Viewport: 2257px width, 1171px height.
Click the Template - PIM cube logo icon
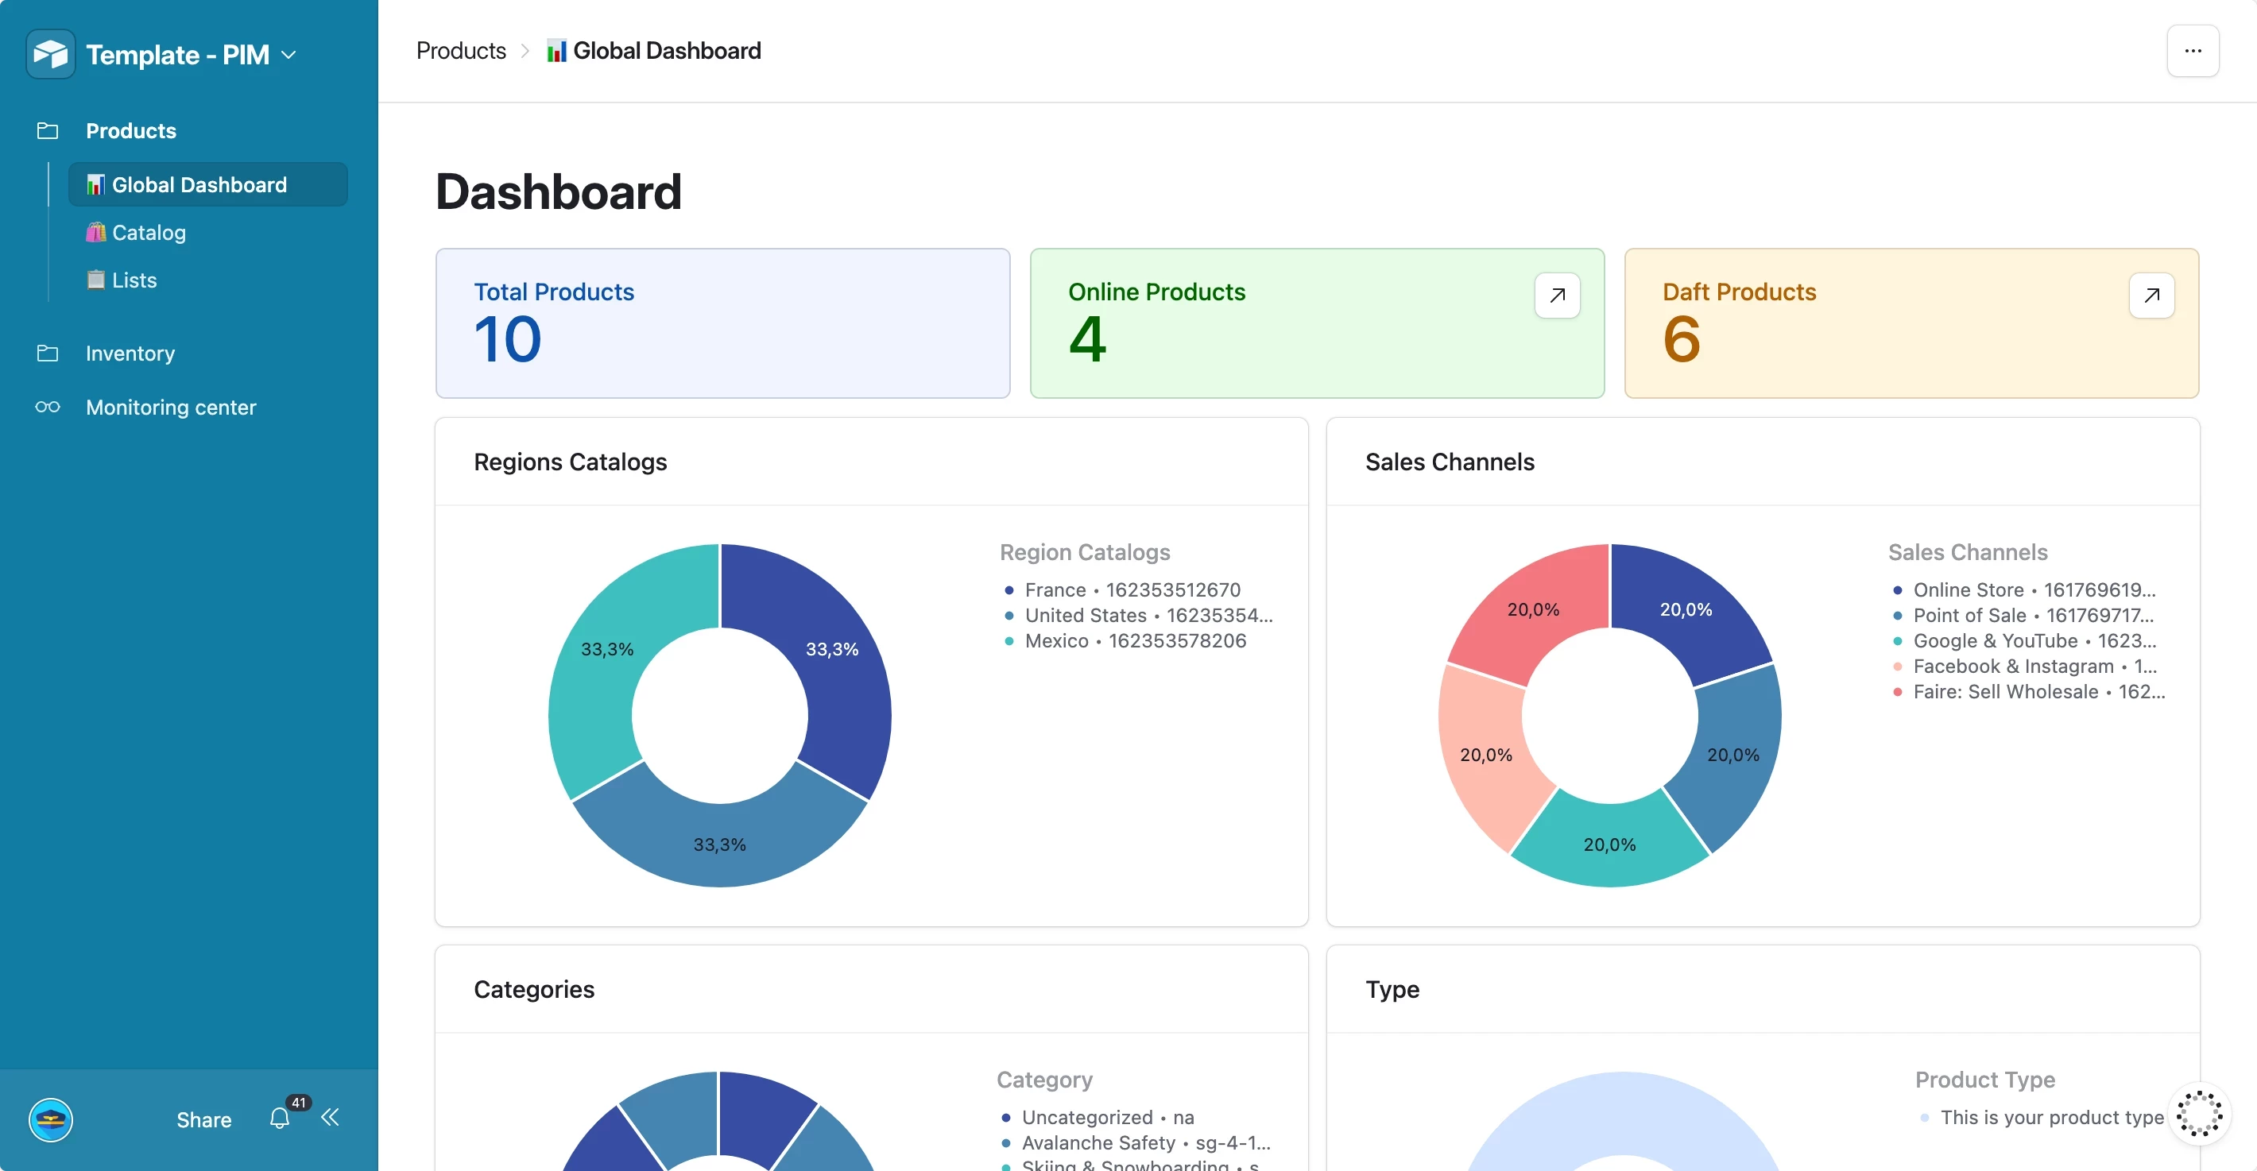(50, 54)
